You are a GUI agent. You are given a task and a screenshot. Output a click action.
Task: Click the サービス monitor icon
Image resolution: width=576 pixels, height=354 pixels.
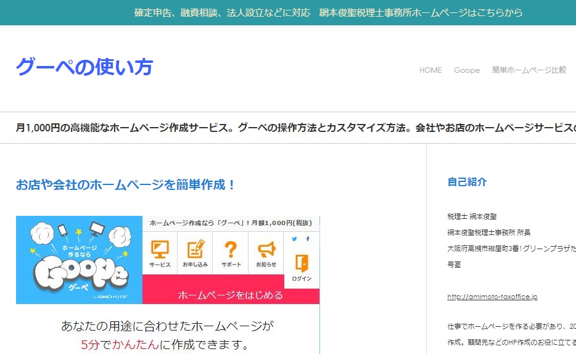[x=160, y=250]
